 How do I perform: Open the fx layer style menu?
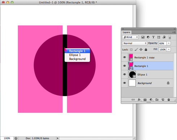coord(139,100)
